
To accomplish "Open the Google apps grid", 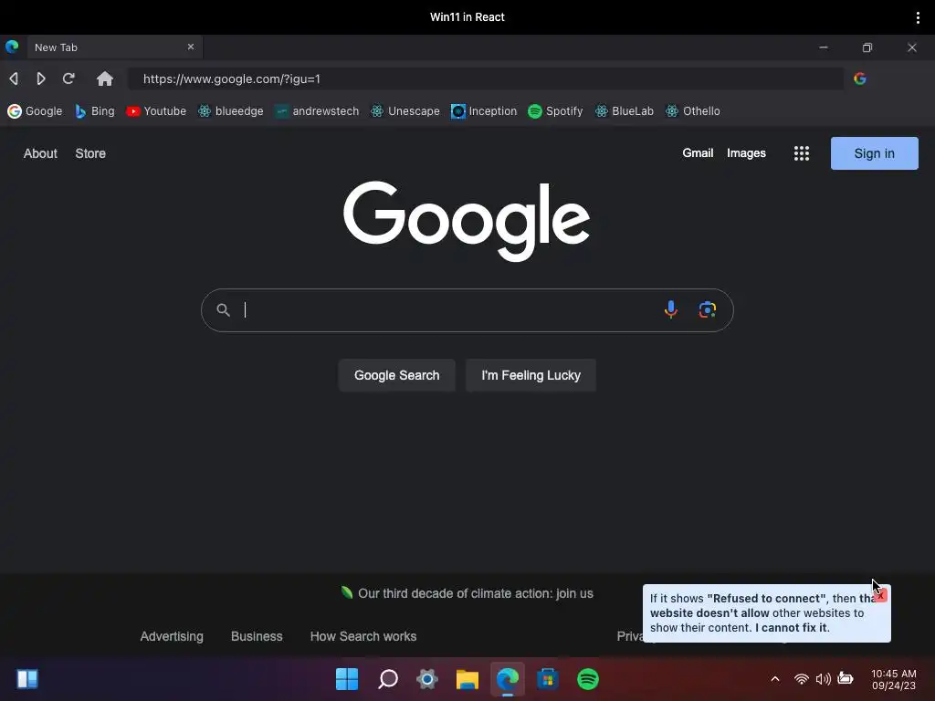I will (802, 153).
